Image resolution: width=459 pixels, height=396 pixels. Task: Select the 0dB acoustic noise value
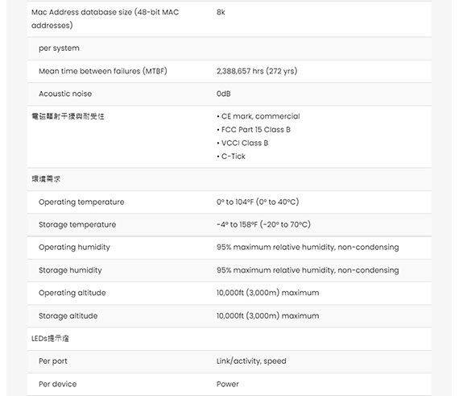coord(224,94)
